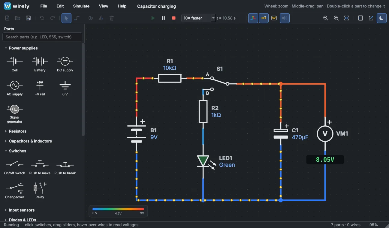
Task: Select the wire drawing tool
Action: 77,18
